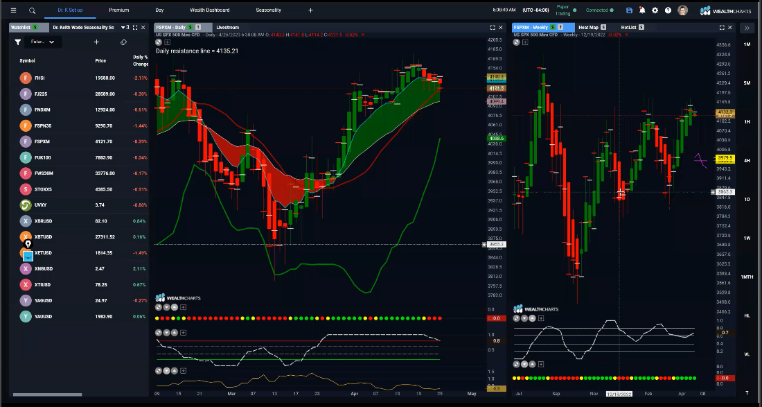Viewport: 762px width, 407px height.
Task: Save the workspace with the blue disk icon
Action: coord(629,10)
